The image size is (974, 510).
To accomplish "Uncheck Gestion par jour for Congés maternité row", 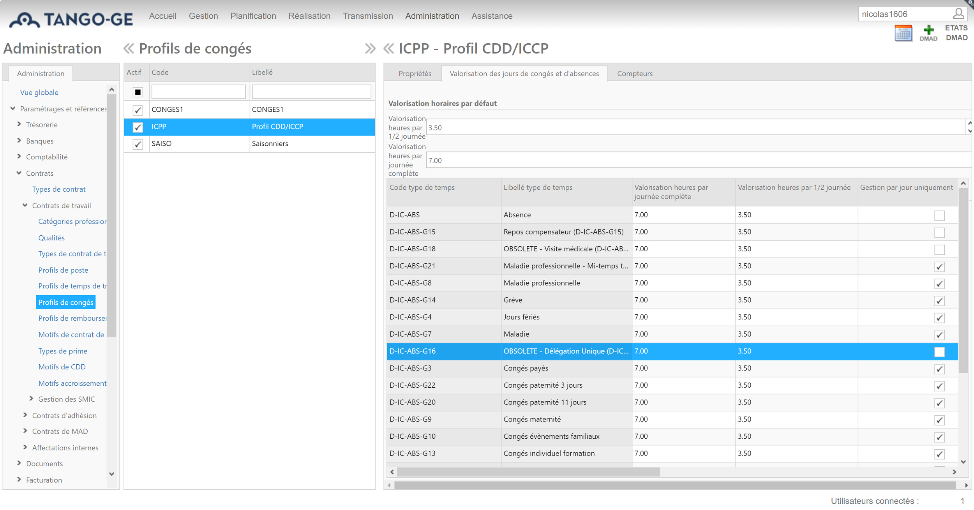I will point(939,420).
